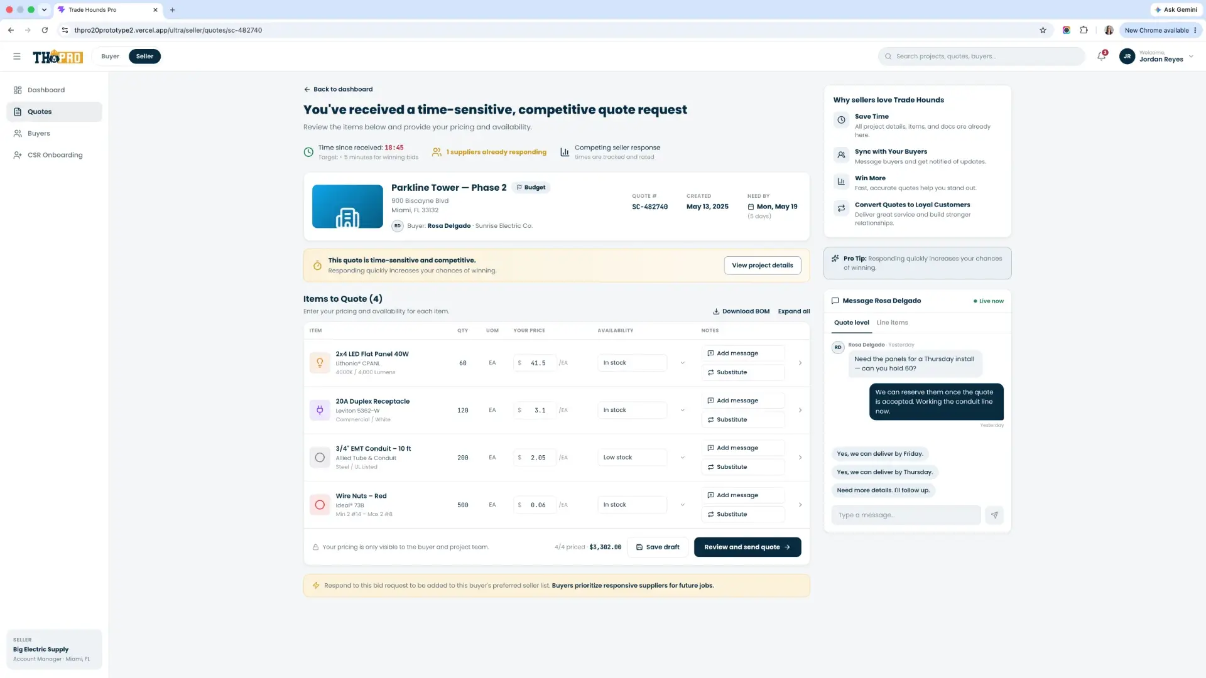Expand the 20A Duplex Receptacle row chevron
The width and height of the screenshot is (1206, 678).
click(x=800, y=410)
